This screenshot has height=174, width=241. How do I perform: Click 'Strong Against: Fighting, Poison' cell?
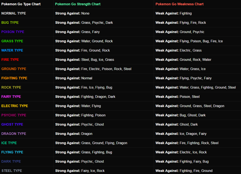80,115
